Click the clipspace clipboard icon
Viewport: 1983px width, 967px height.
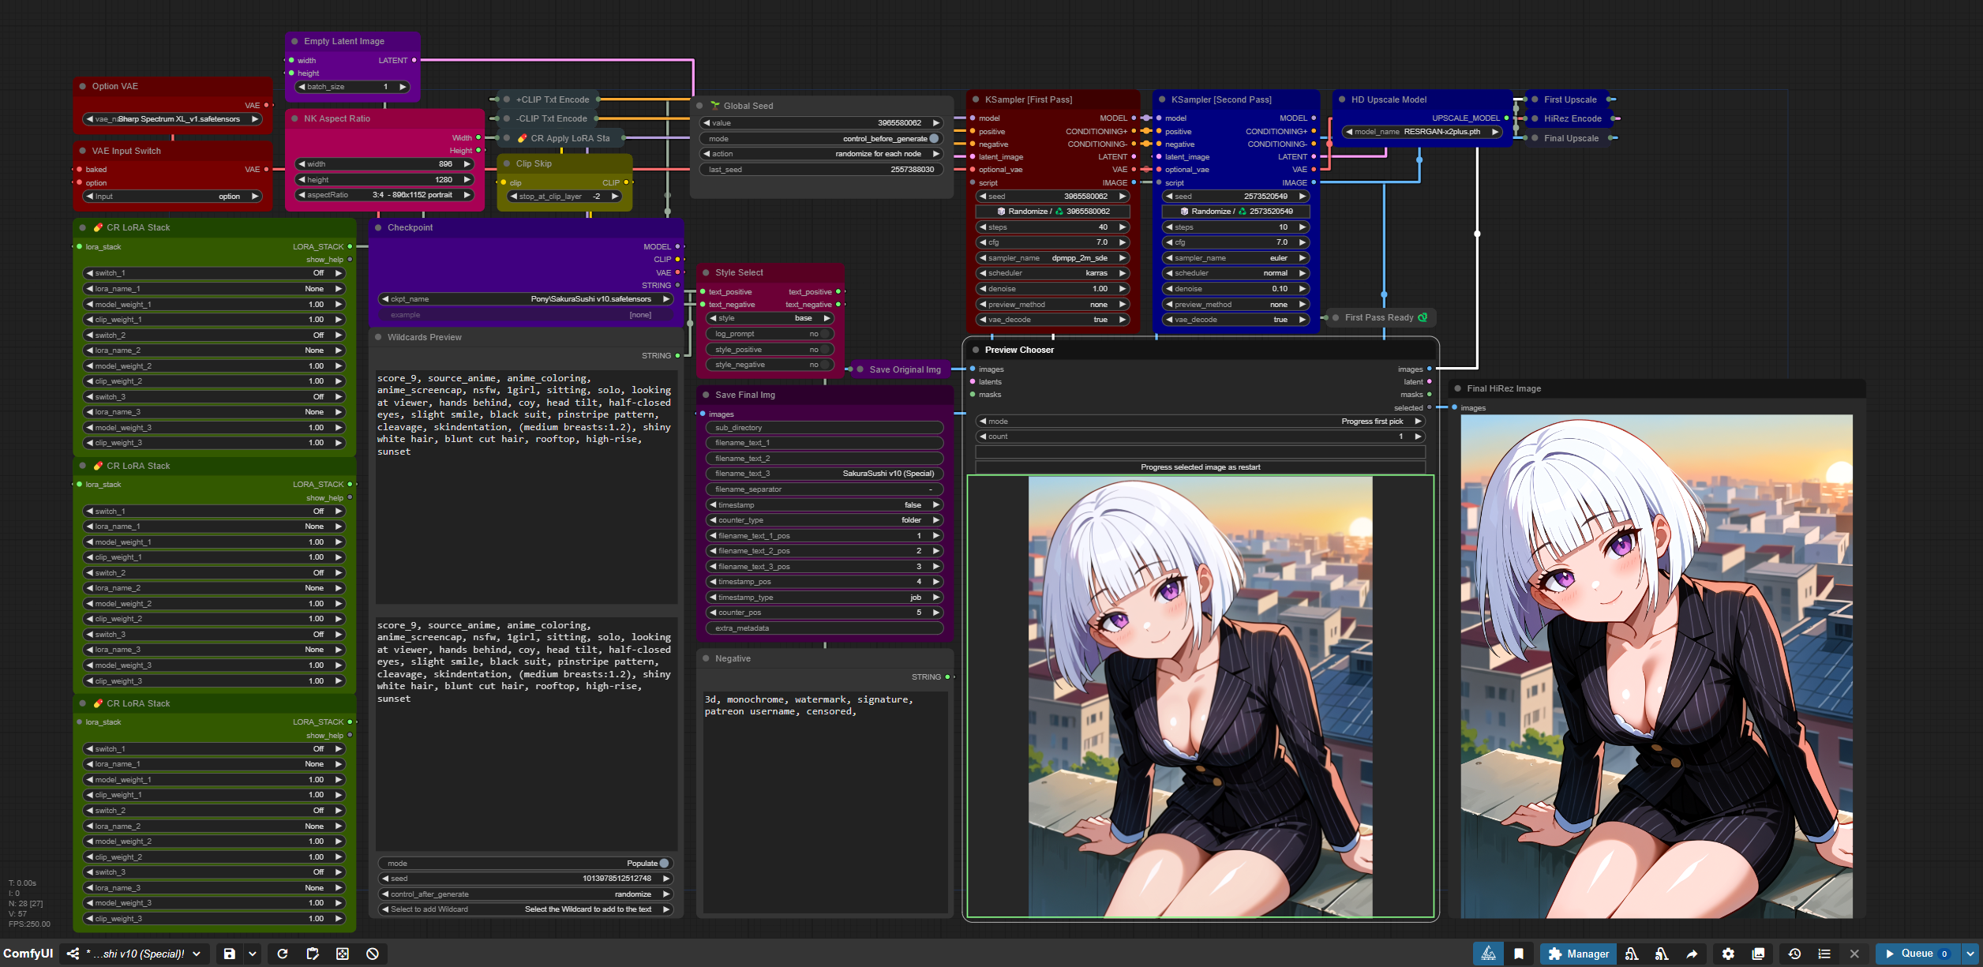pyautogui.click(x=313, y=954)
